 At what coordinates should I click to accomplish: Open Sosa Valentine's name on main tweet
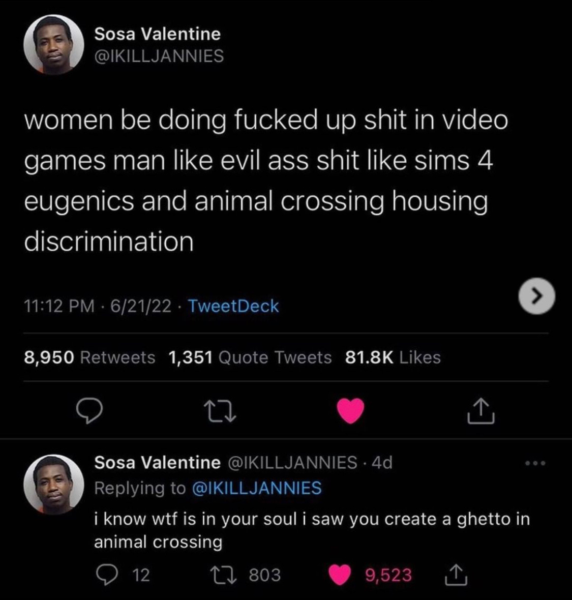point(158,34)
